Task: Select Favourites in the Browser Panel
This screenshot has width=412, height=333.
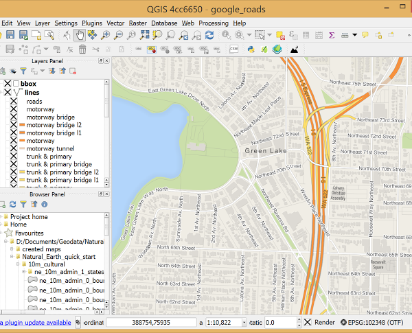Action: click(29, 233)
